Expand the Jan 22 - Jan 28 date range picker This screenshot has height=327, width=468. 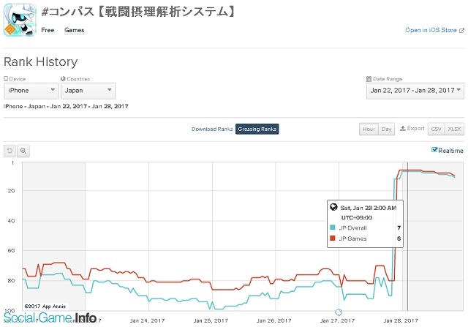click(415, 91)
